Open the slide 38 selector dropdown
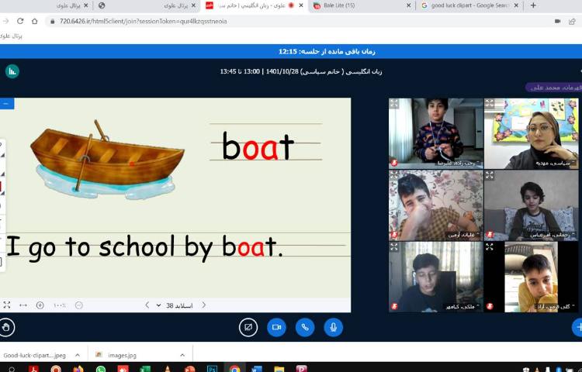Image resolution: width=582 pixels, height=372 pixels. click(x=175, y=305)
